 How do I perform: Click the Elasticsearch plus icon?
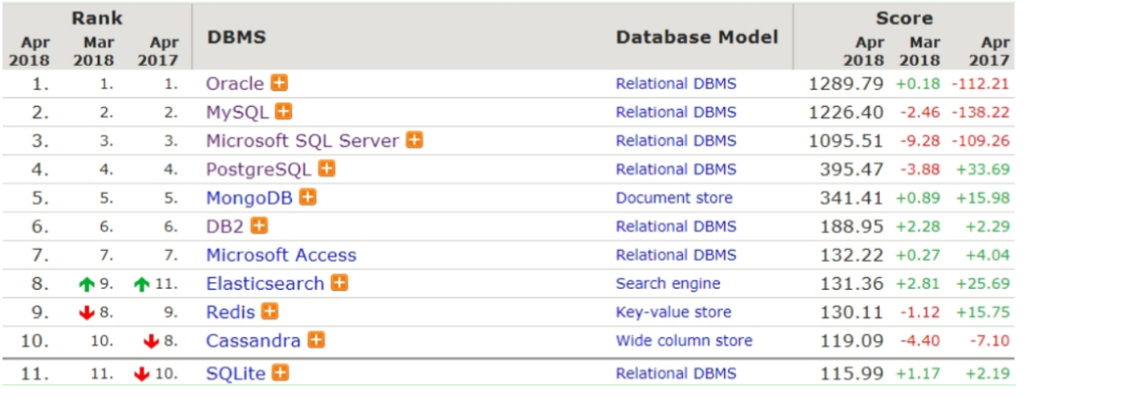pyautogui.click(x=339, y=283)
